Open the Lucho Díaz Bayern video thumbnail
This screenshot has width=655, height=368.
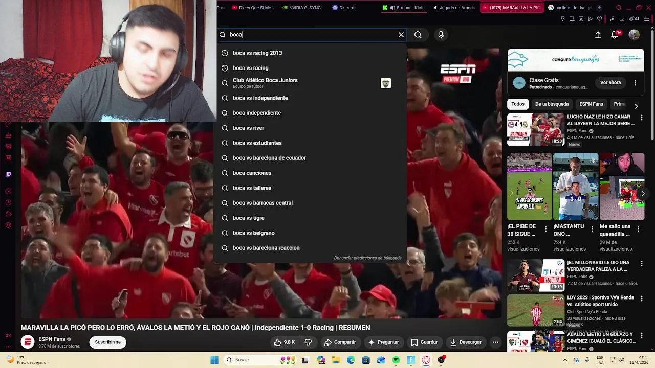[536, 130]
